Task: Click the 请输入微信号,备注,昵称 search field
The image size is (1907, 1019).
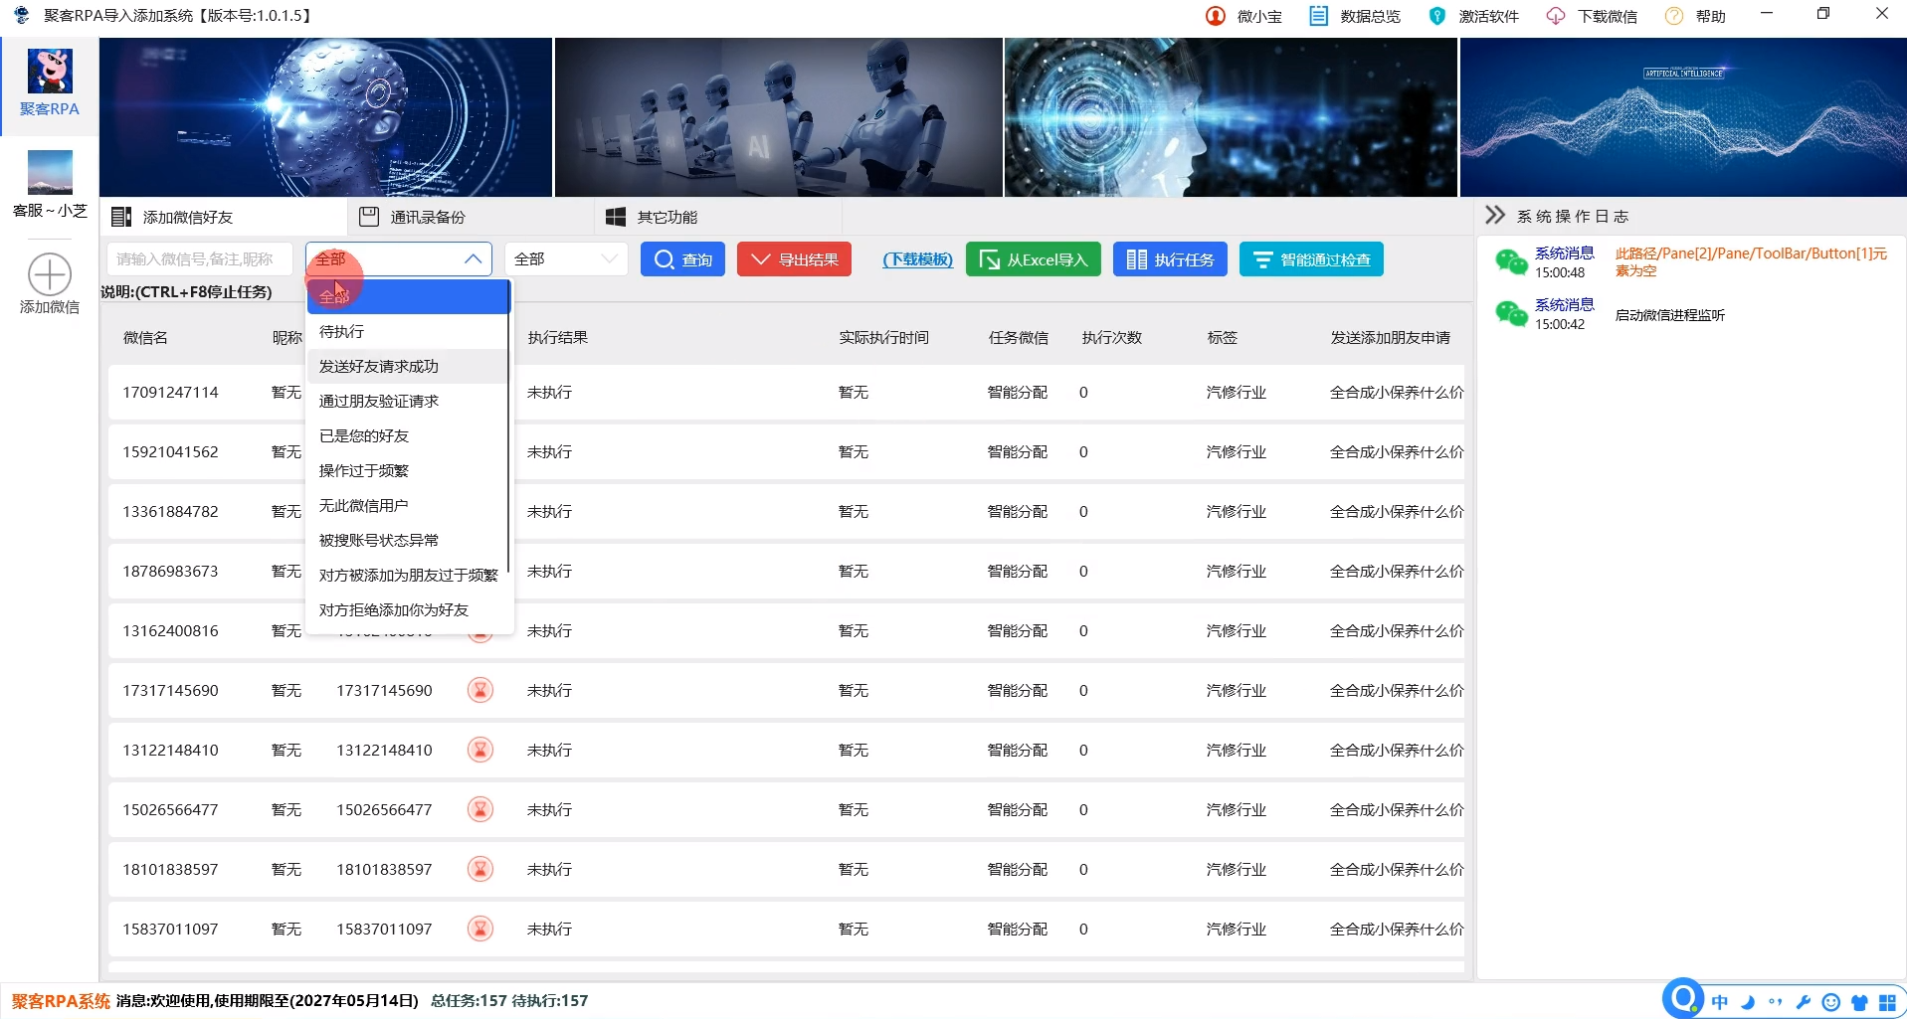Action: tap(199, 258)
